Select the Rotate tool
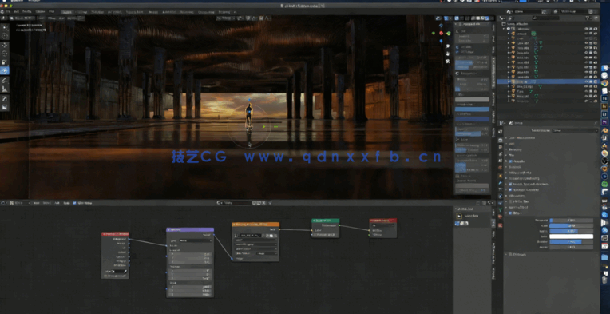Viewport: 610px width, 314px height. 5,54
